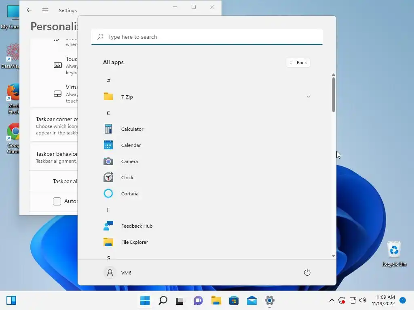Expand Taskbar corner overflow section in Settings
The width and height of the screenshot is (414, 310).
[x=54, y=126]
